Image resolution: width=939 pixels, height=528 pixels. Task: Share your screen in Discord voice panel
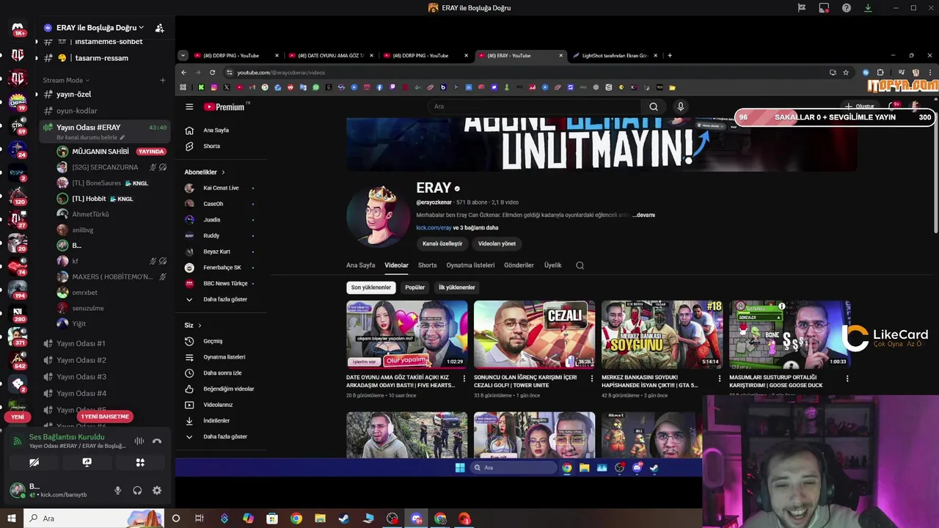87,463
